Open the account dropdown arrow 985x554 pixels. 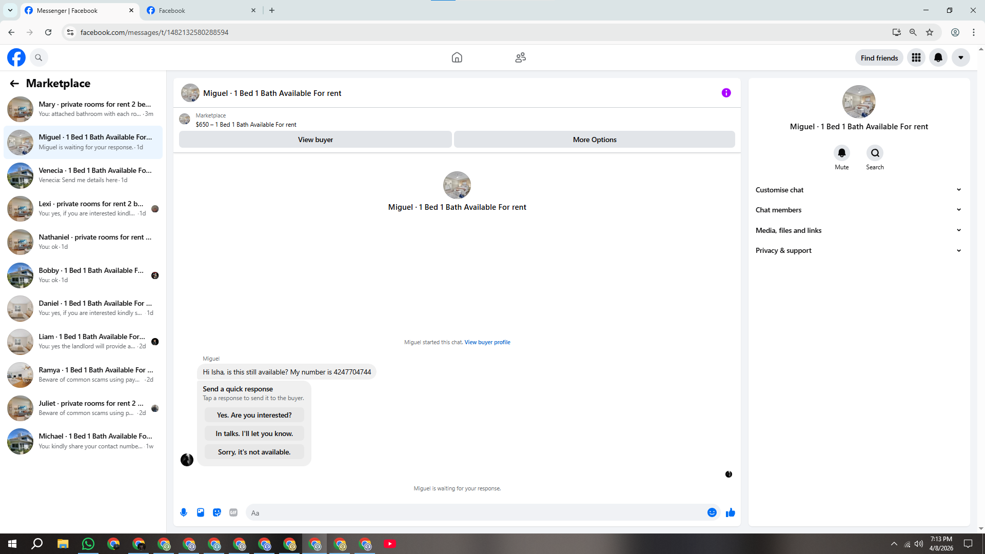click(x=960, y=57)
